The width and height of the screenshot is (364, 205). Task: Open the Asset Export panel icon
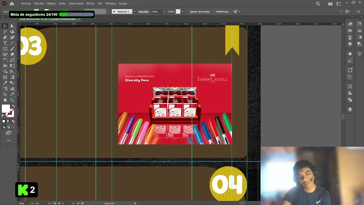click(350, 70)
